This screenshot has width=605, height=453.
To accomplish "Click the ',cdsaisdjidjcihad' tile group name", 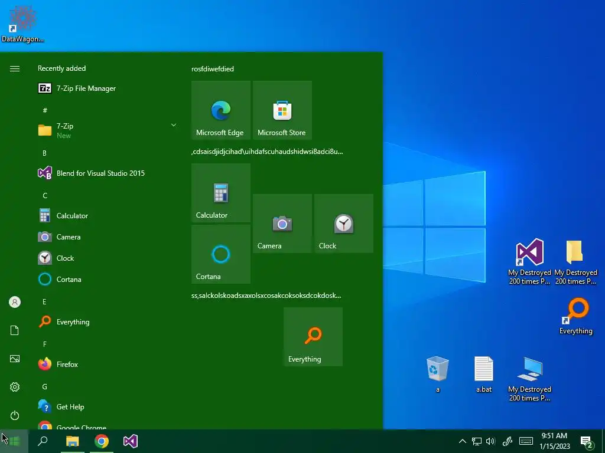I will click(x=267, y=152).
